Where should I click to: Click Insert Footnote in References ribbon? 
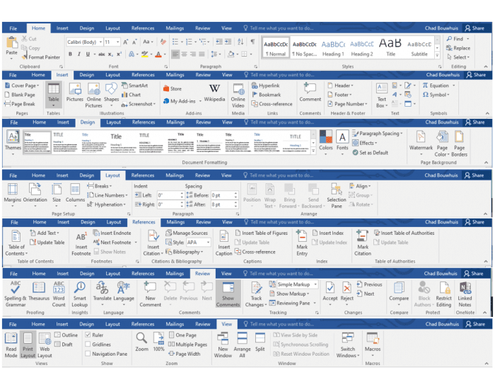coord(81,244)
